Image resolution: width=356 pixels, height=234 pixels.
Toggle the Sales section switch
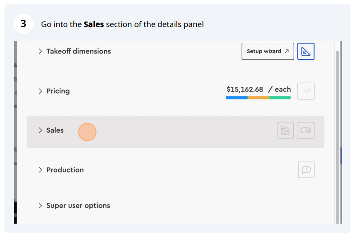pos(305,130)
